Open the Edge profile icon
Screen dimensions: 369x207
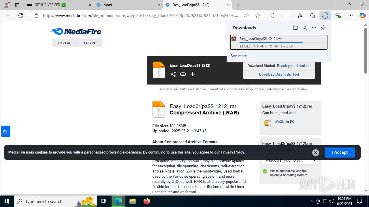(7, 5)
